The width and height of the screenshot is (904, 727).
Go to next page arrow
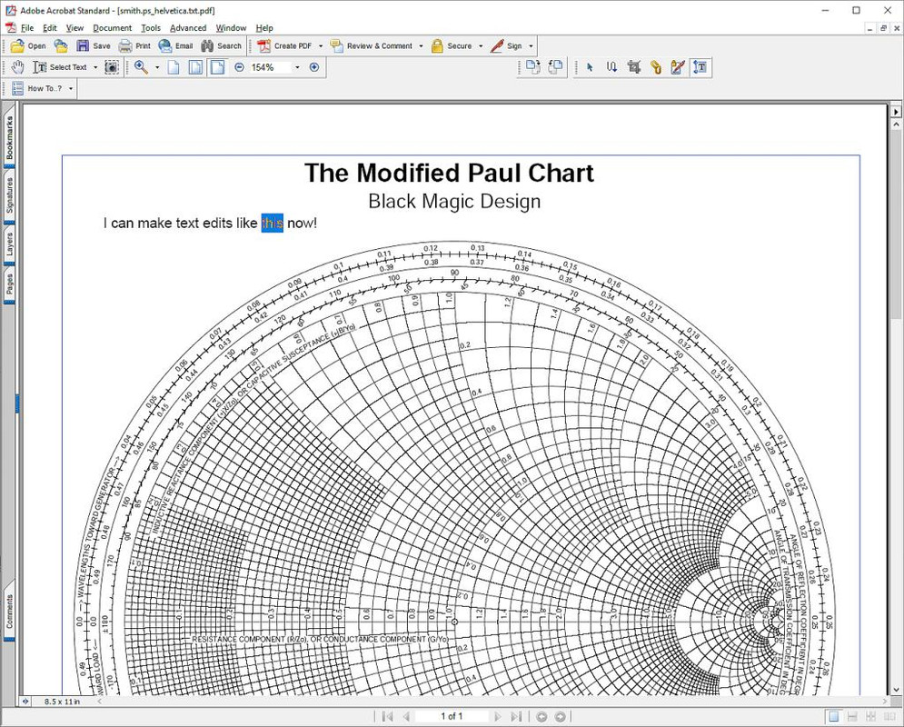tap(498, 717)
